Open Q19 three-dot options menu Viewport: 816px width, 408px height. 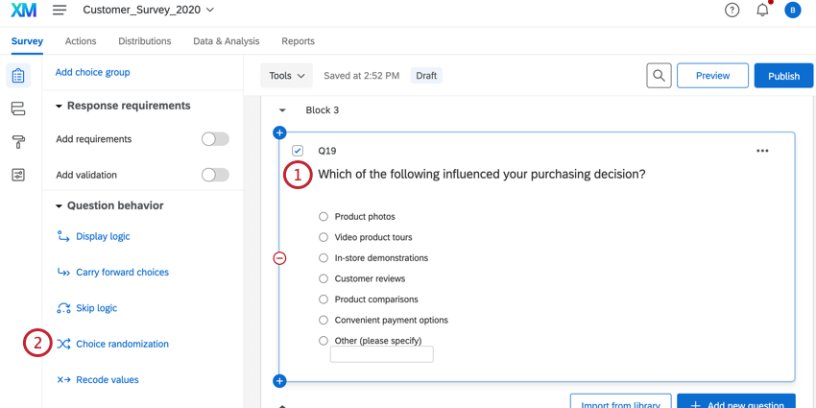762,151
